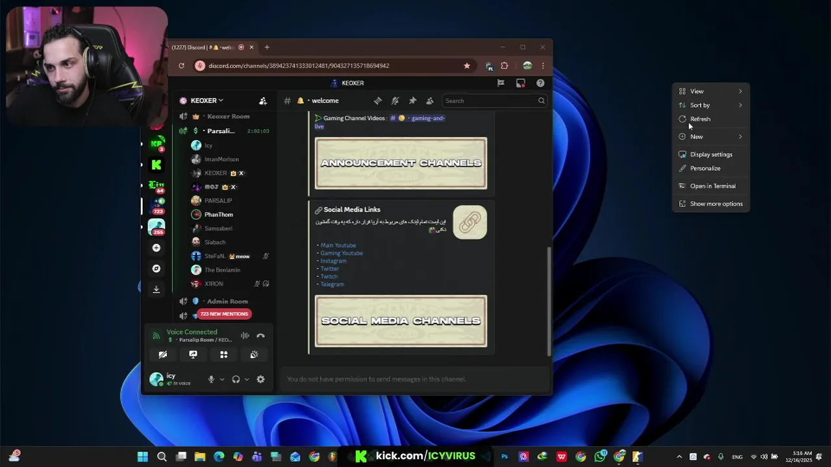The width and height of the screenshot is (831, 467).
Task: Click the discord.com address bar URL
Action: coord(299,66)
